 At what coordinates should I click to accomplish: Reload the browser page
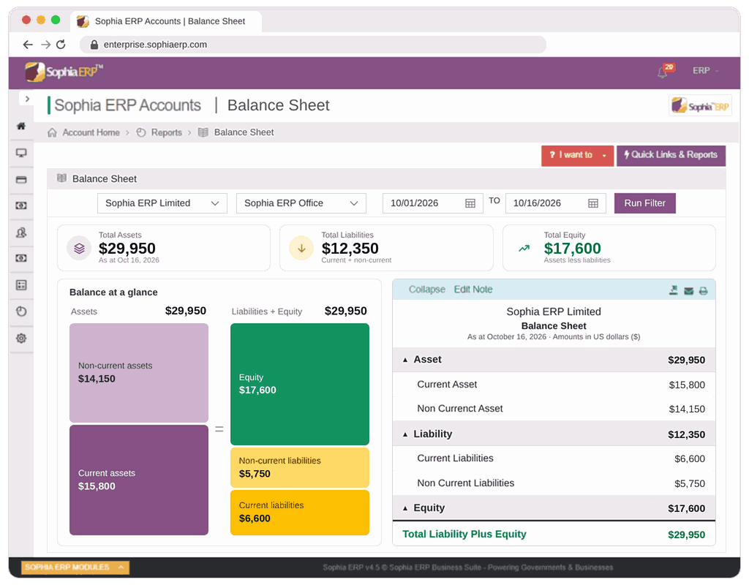61,45
